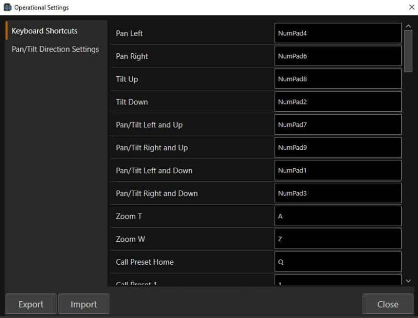Select the Tilt Down shortcut field
Screen dimensions: 418x318
(338, 102)
